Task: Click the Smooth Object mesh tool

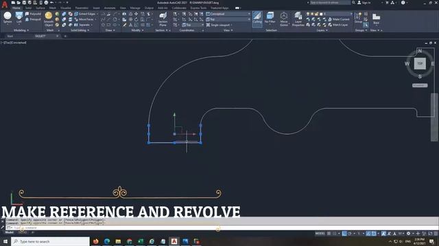Action: (x=49, y=19)
